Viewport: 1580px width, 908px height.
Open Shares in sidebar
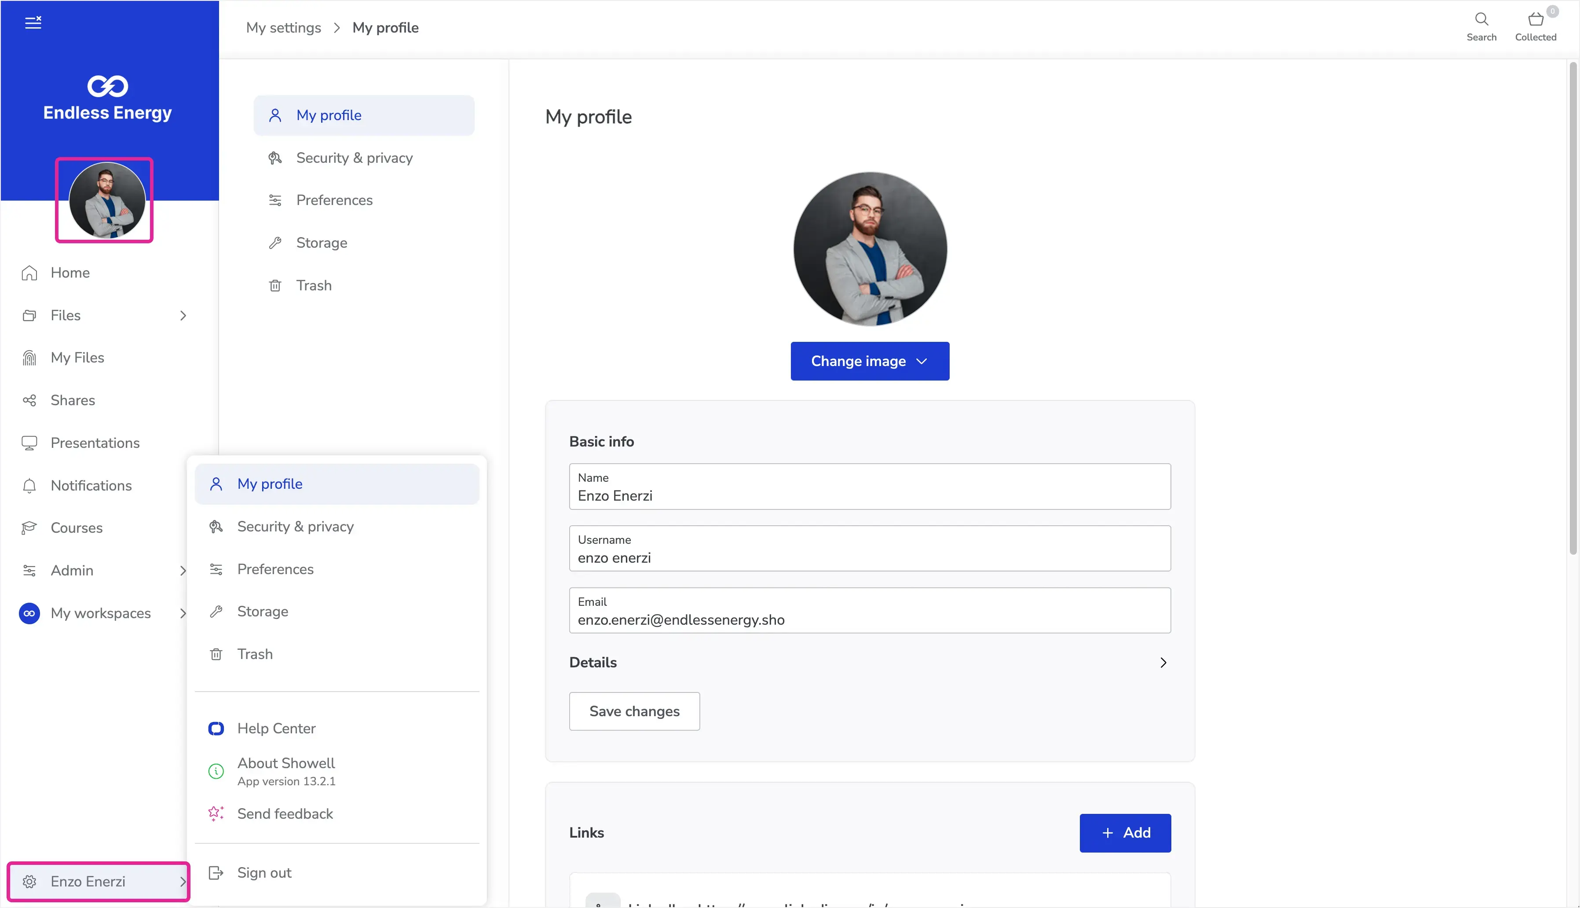click(72, 400)
